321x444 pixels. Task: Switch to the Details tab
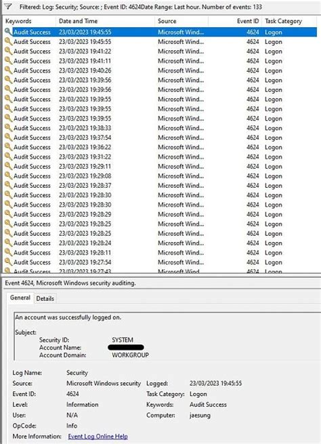[x=45, y=298]
